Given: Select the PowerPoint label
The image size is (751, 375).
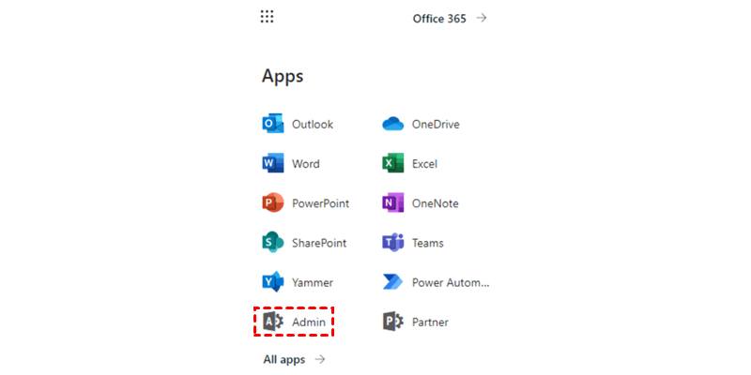Looking at the screenshot, I should [321, 203].
